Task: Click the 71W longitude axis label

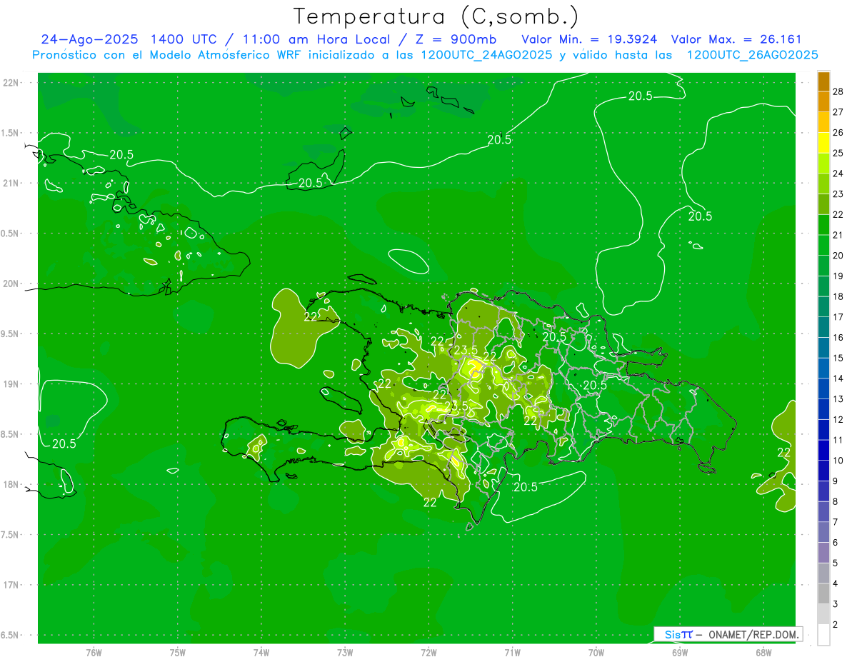Action: click(x=512, y=652)
